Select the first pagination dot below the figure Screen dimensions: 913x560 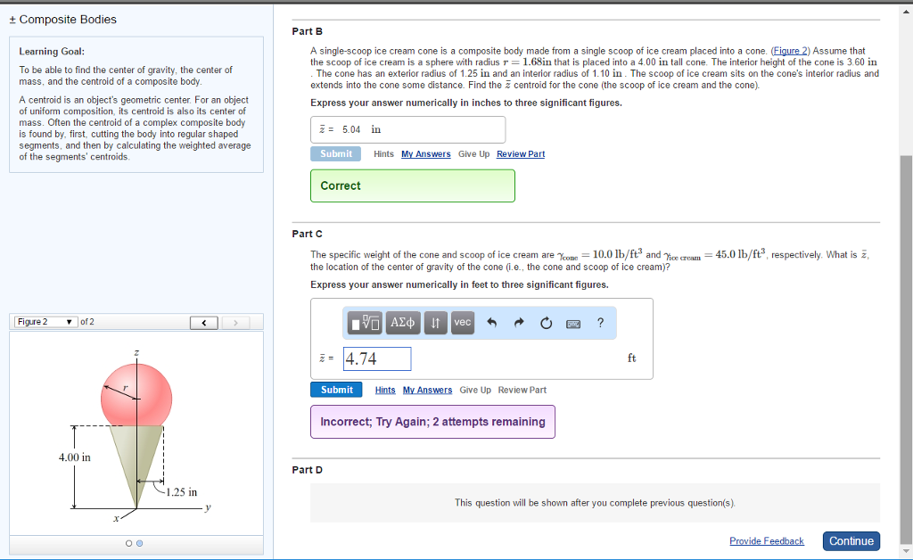(127, 544)
